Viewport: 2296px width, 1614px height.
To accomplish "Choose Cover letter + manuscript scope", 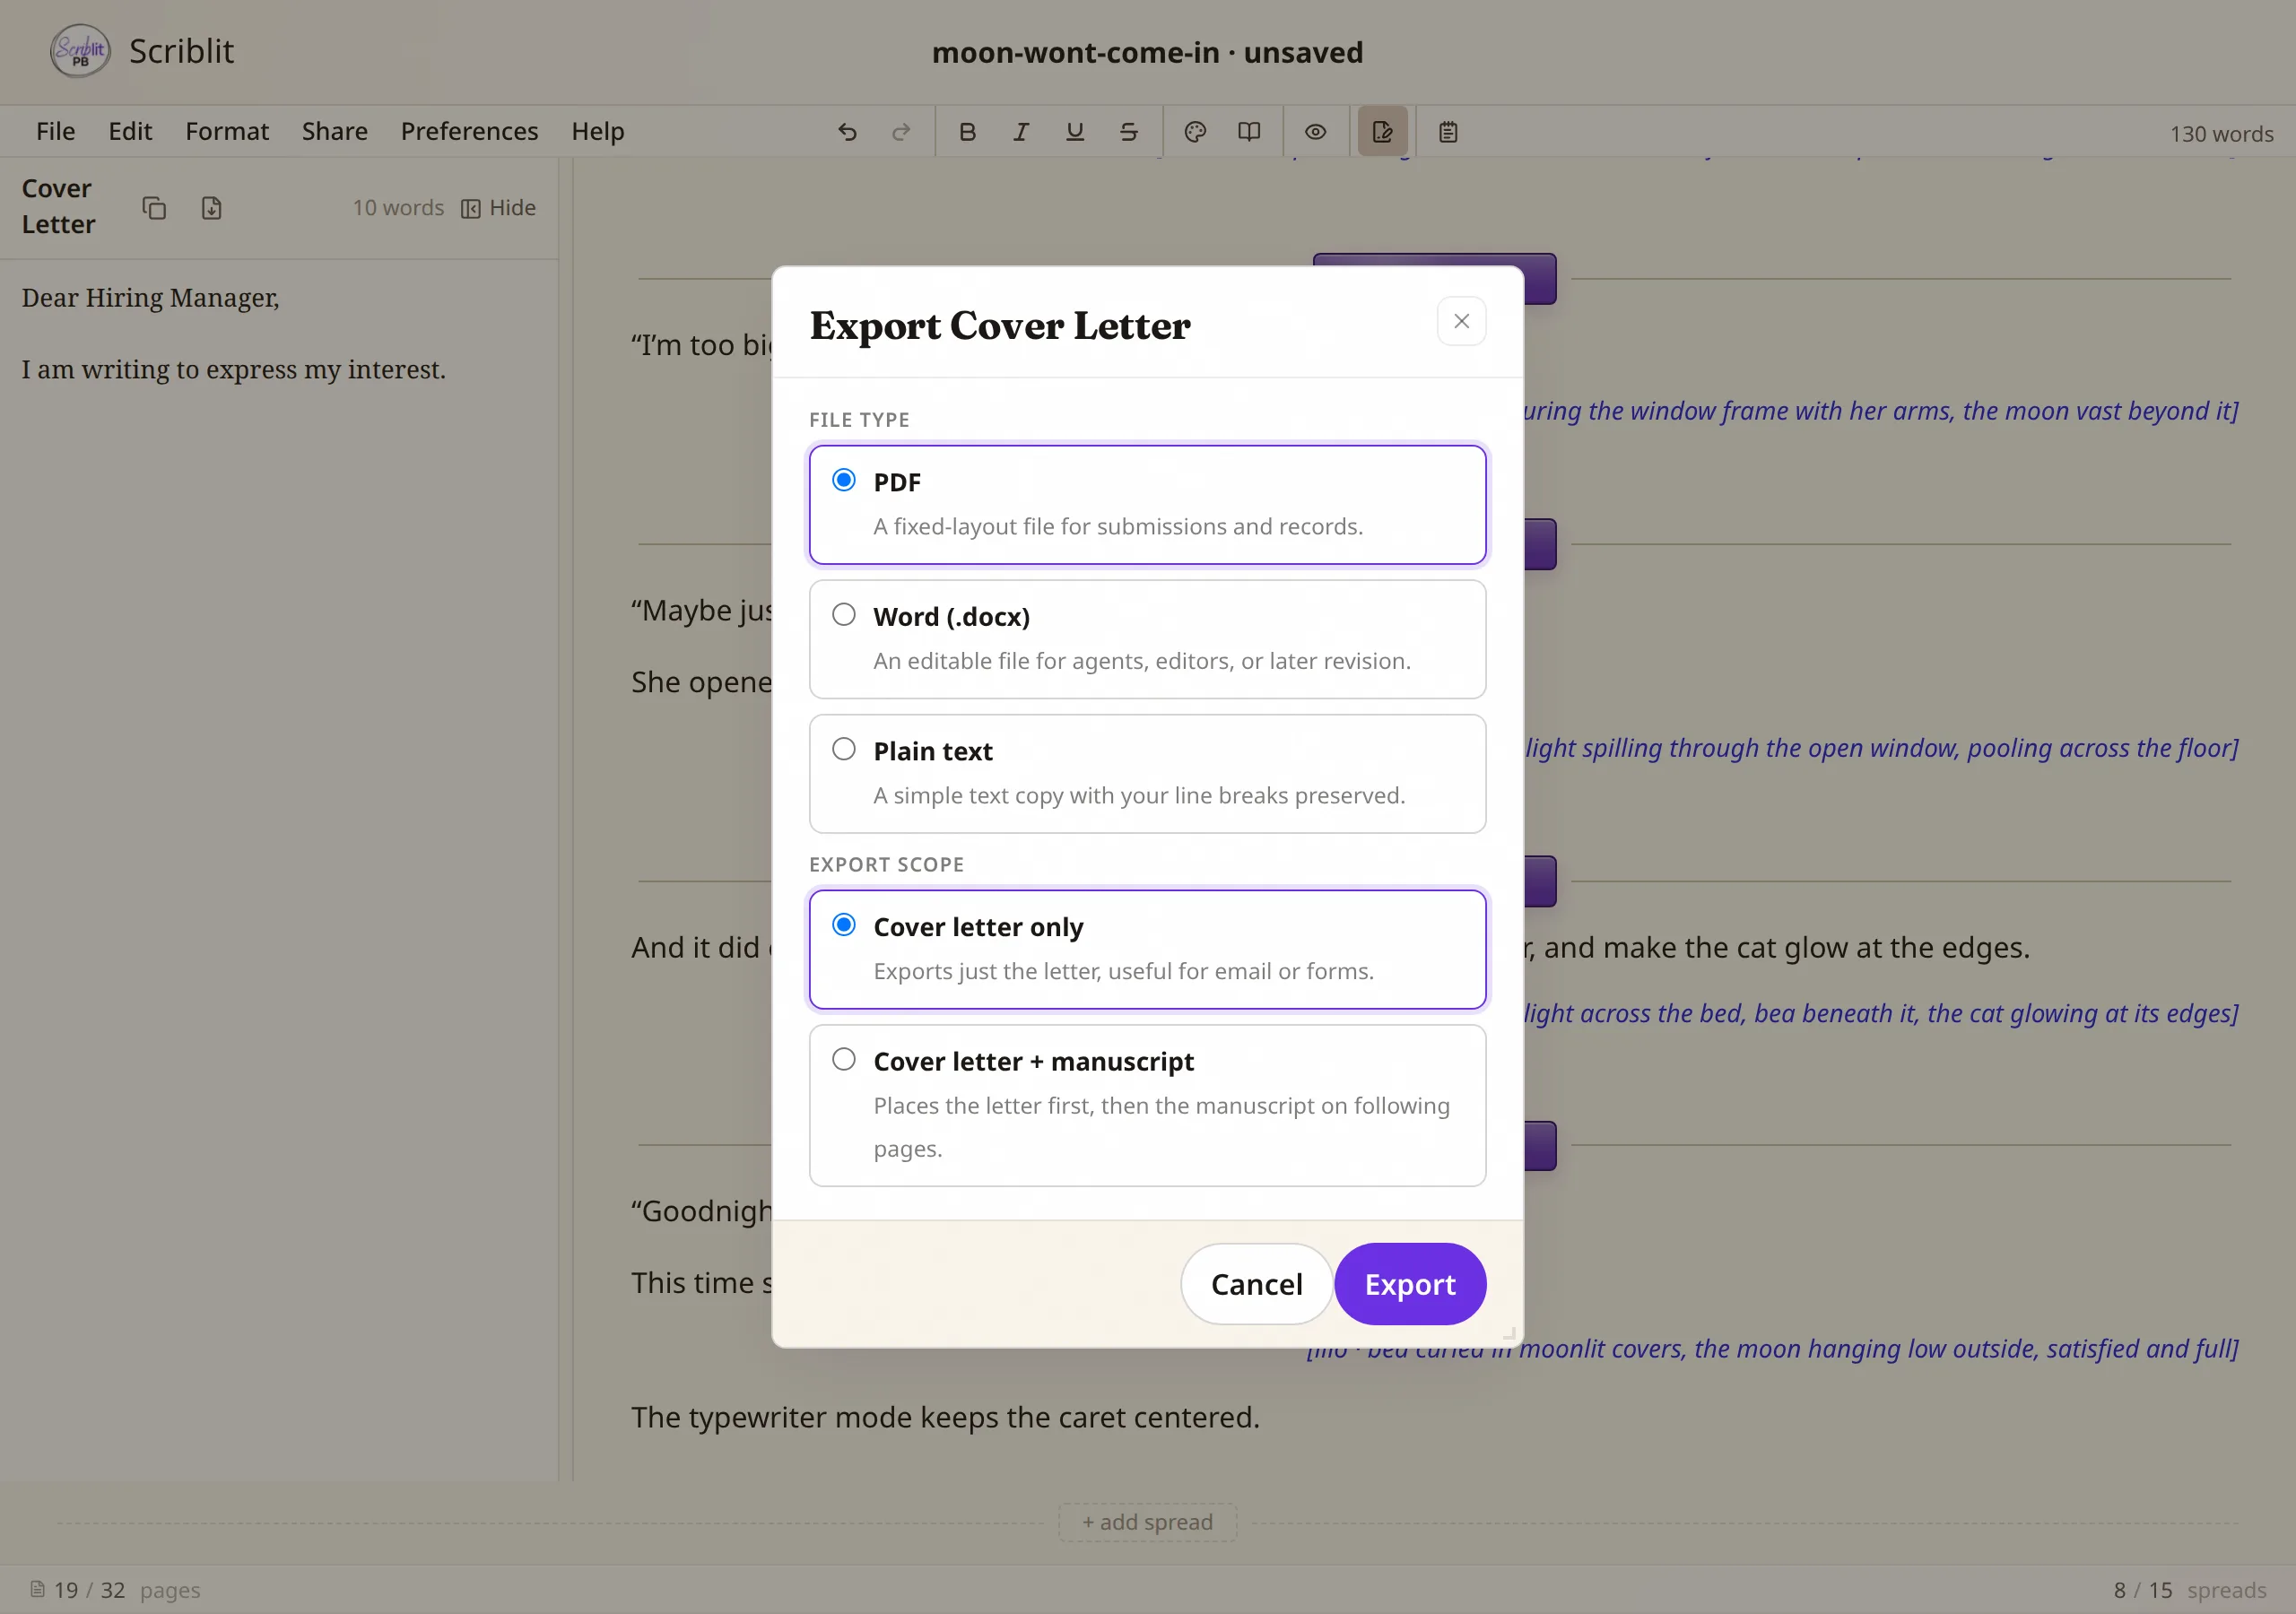I will (x=1147, y=1105).
